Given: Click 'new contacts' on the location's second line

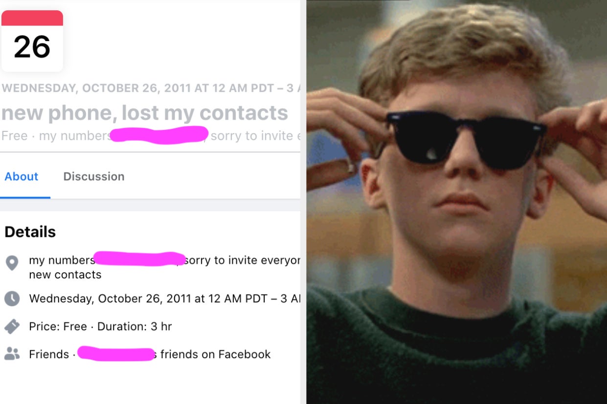Looking at the screenshot, I should click(x=65, y=275).
